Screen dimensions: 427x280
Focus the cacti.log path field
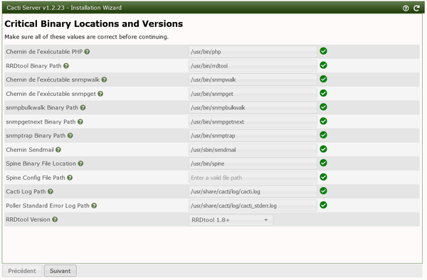(253, 192)
